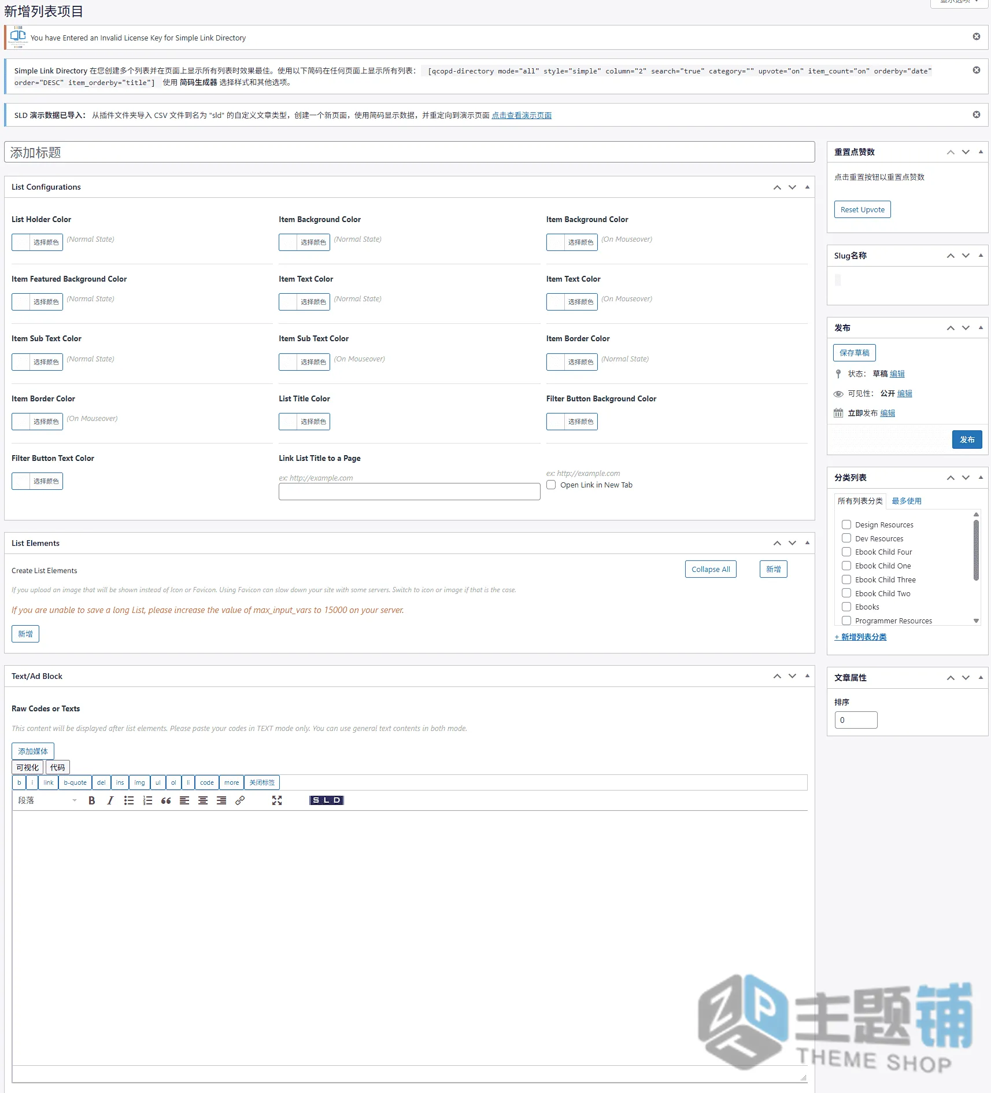Click the blue 发布 publish button
This screenshot has height=1093, width=991.
(x=967, y=440)
